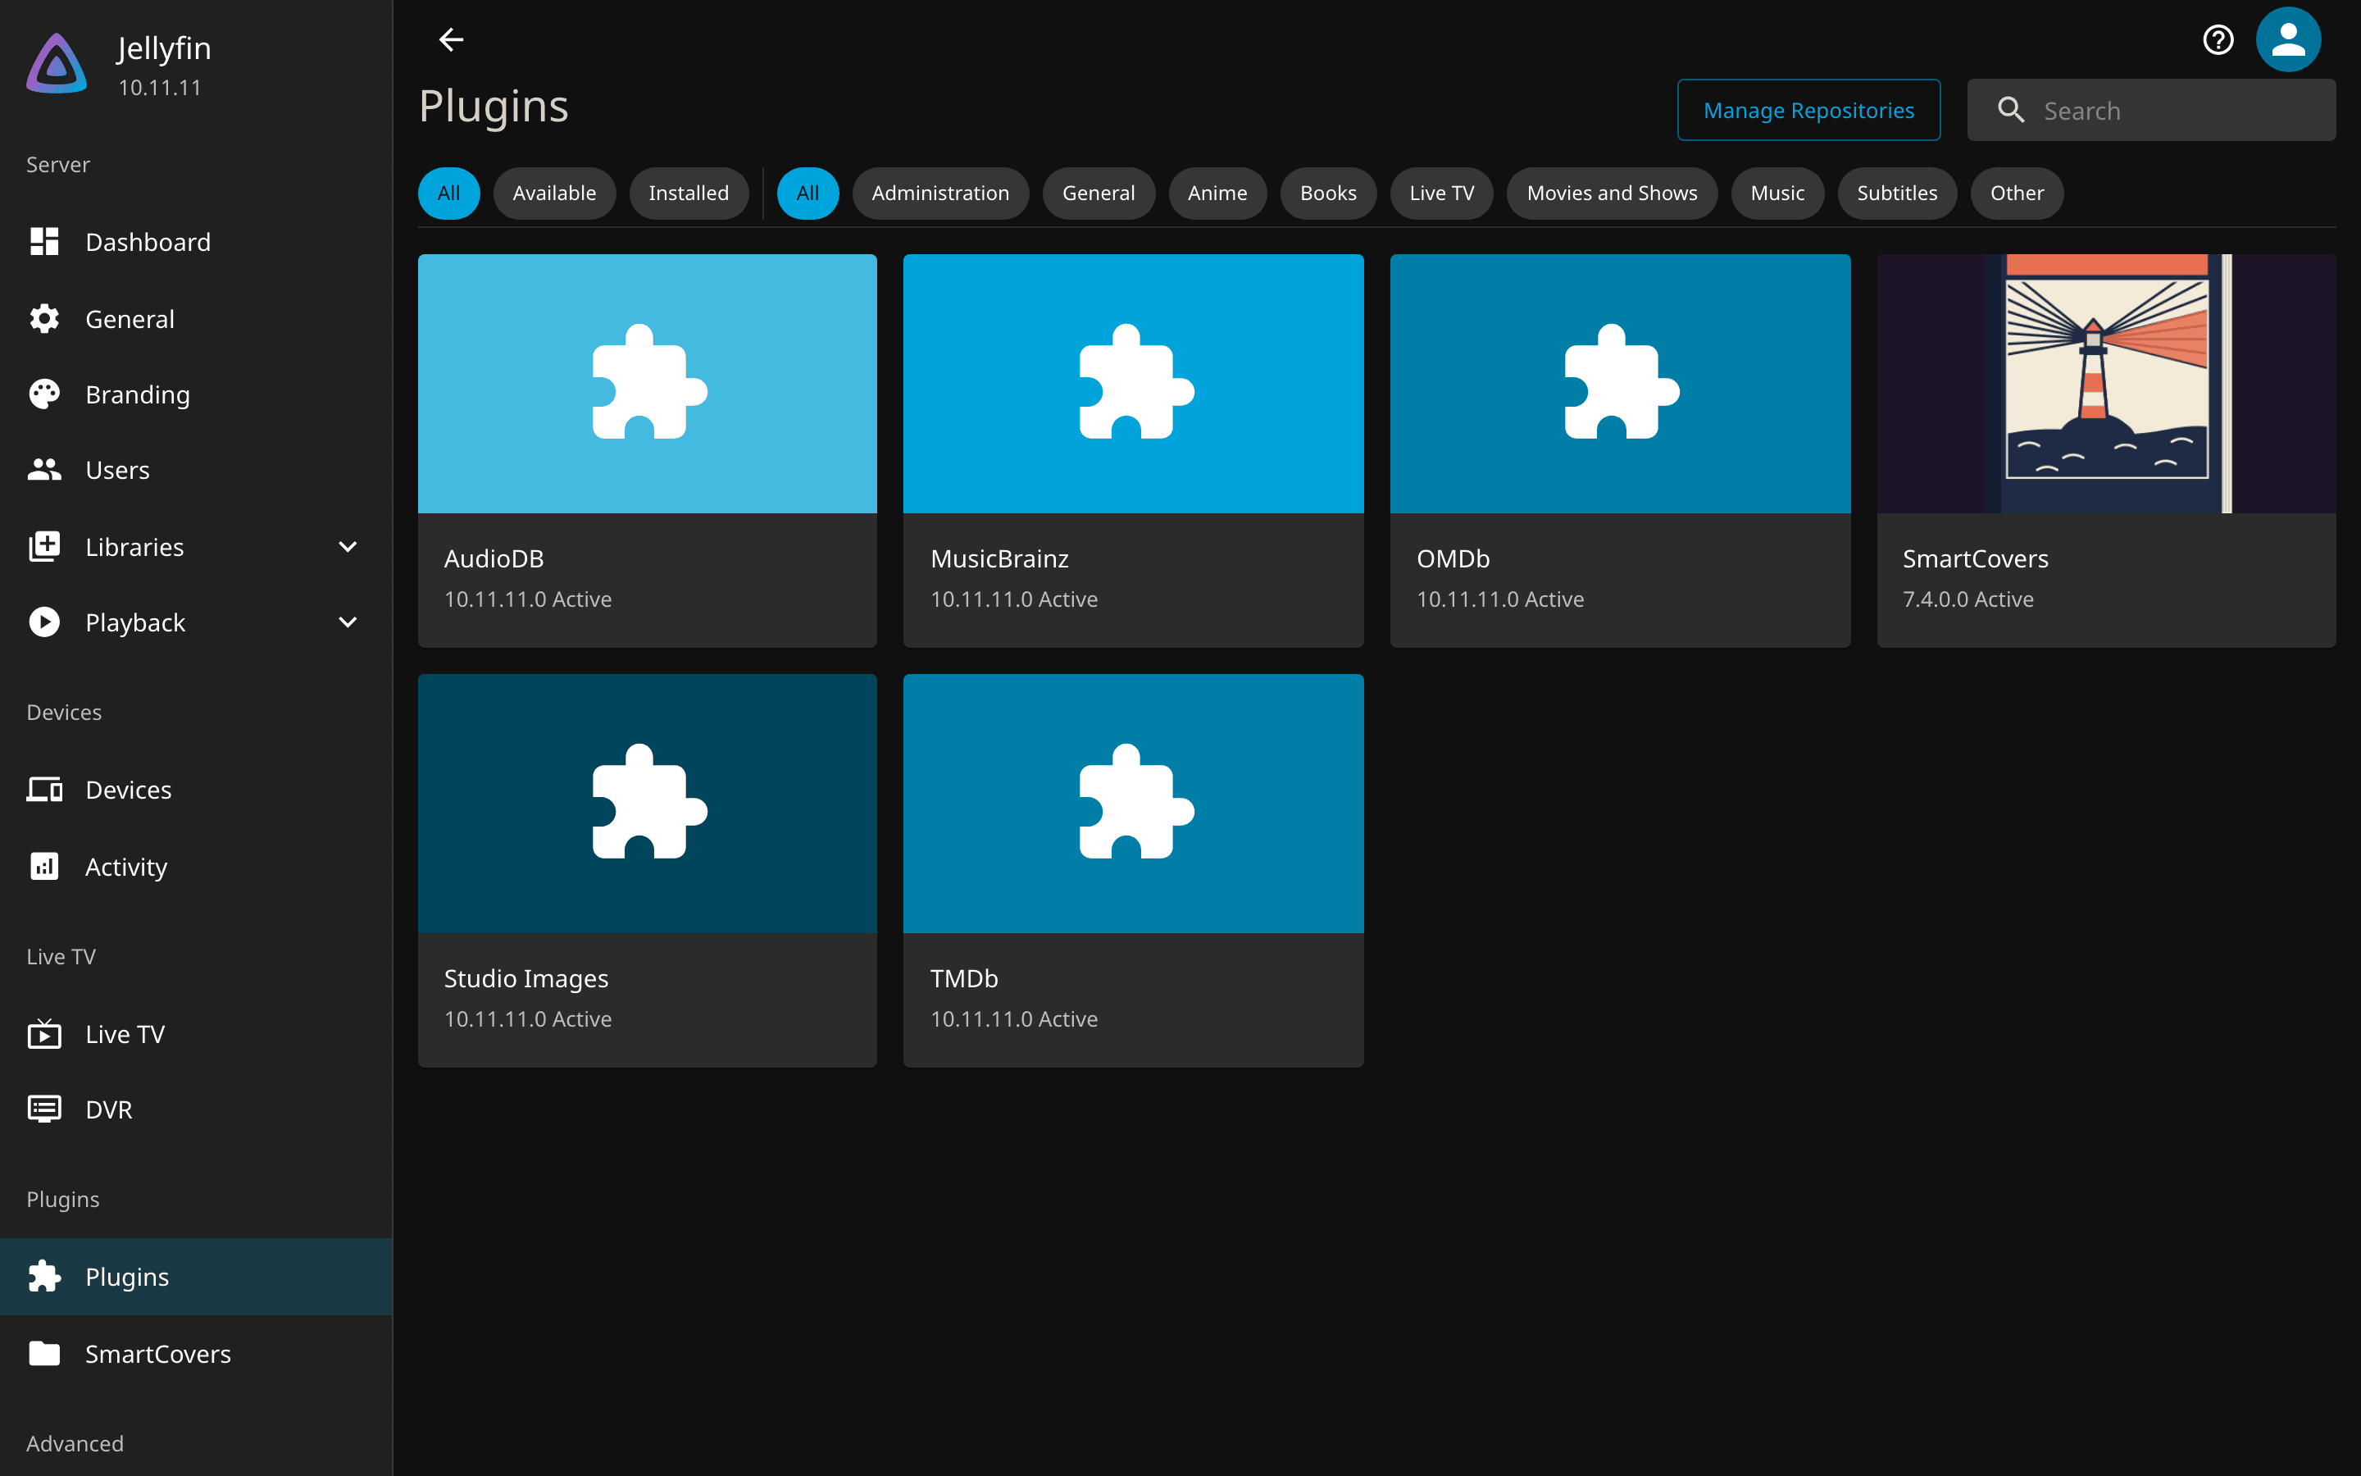2361x1476 pixels.
Task: Filter by Movies and Shows category
Action: 1612,194
